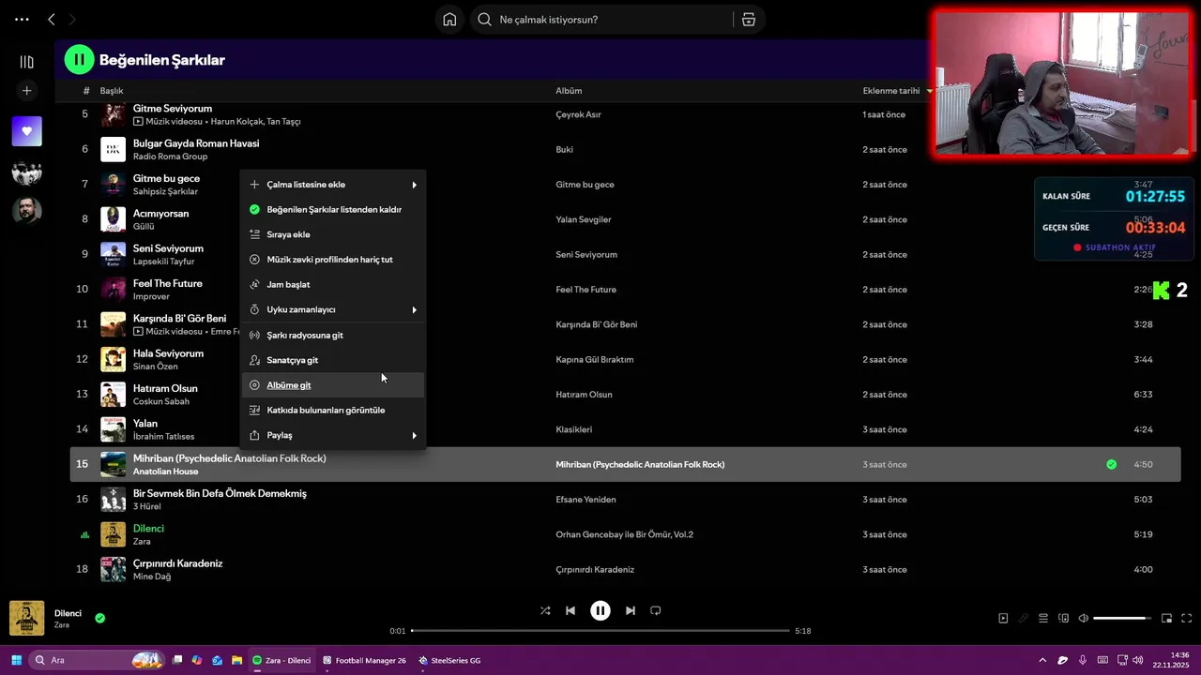Sort by Başlık column header
Image resolution: width=1201 pixels, height=675 pixels.
coord(112,91)
